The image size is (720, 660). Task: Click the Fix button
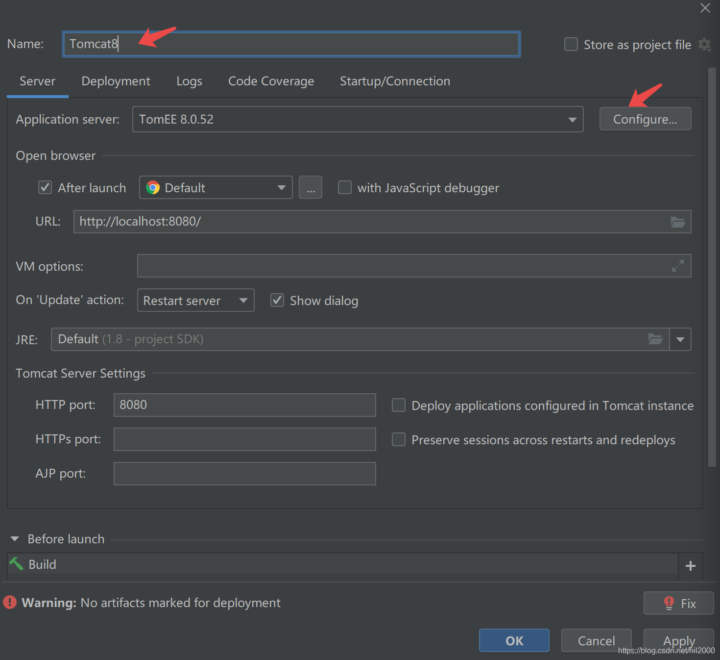[678, 603]
